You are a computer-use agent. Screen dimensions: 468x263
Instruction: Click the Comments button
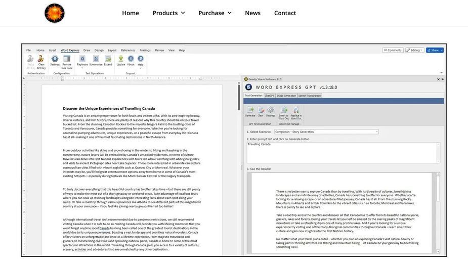point(393,50)
